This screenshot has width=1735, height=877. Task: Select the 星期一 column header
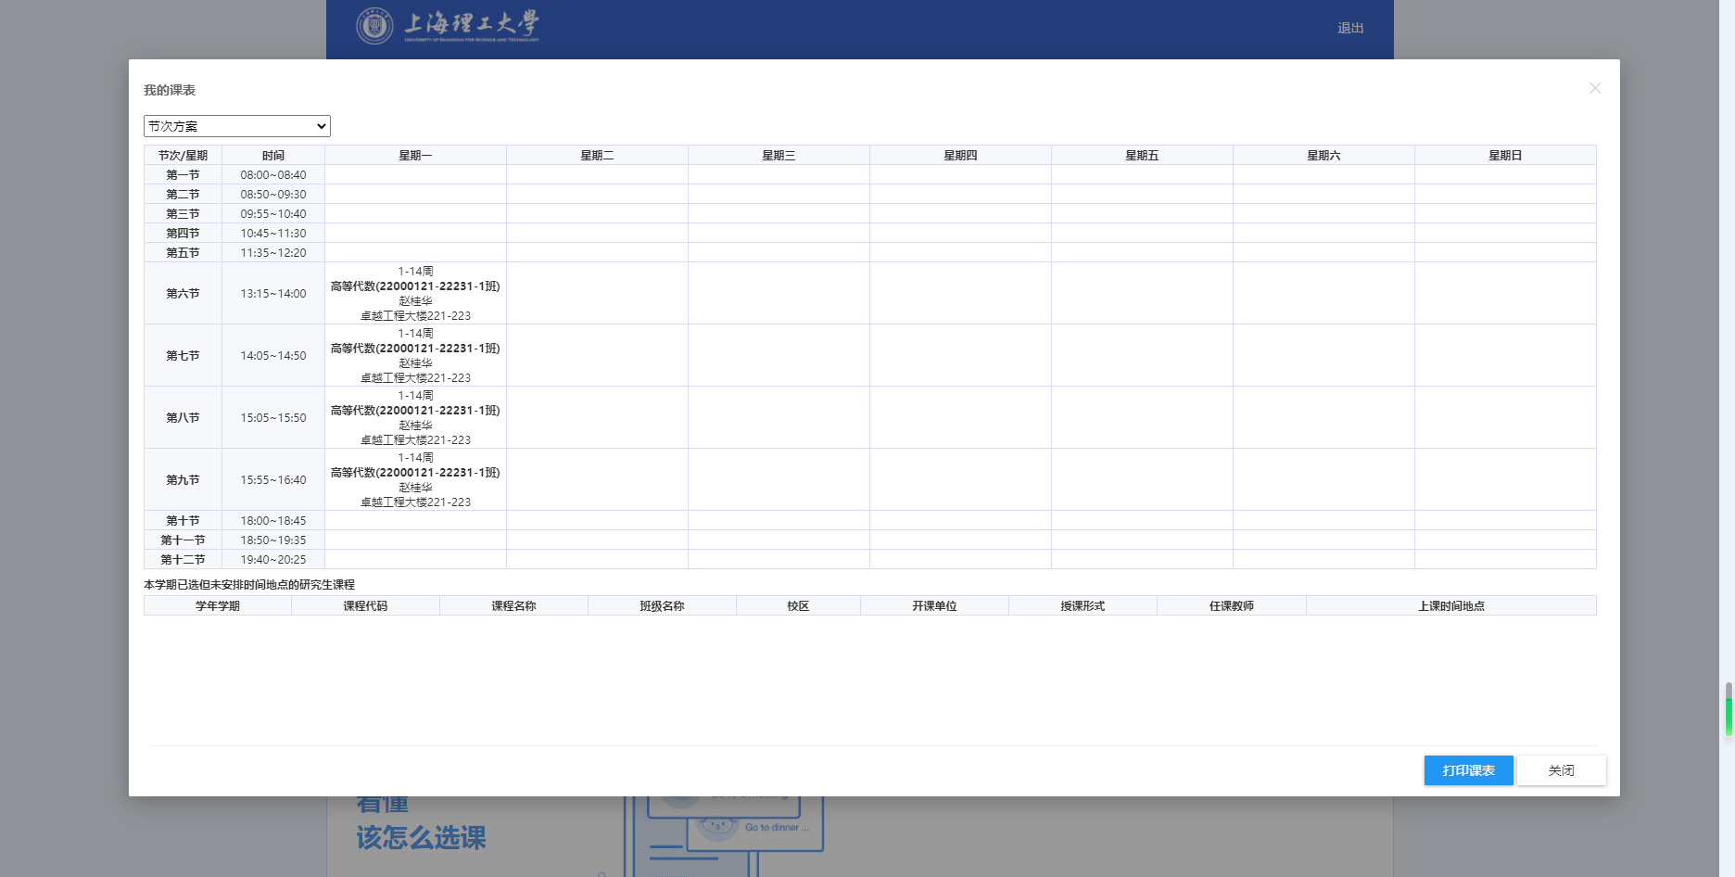(415, 156)
